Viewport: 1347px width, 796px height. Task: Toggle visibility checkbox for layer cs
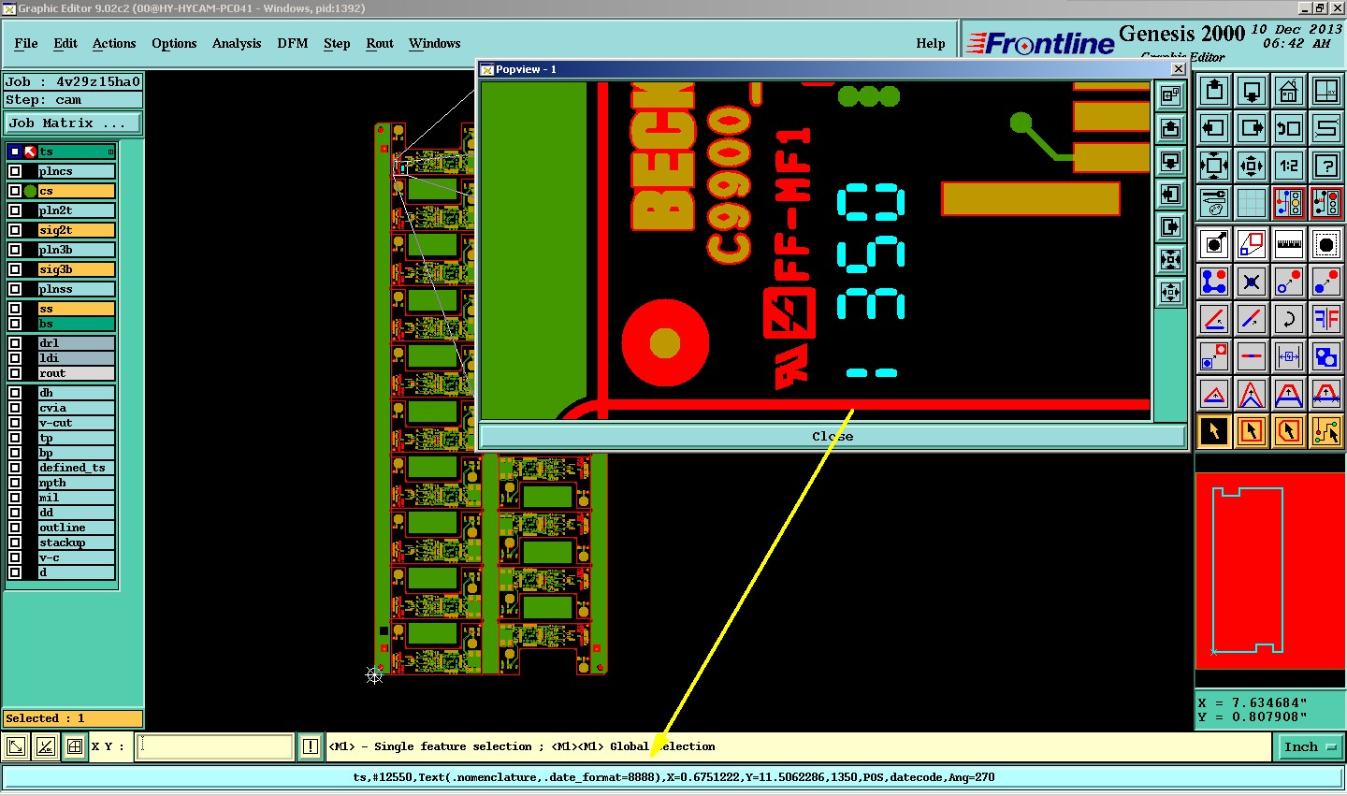coord(15,191)
